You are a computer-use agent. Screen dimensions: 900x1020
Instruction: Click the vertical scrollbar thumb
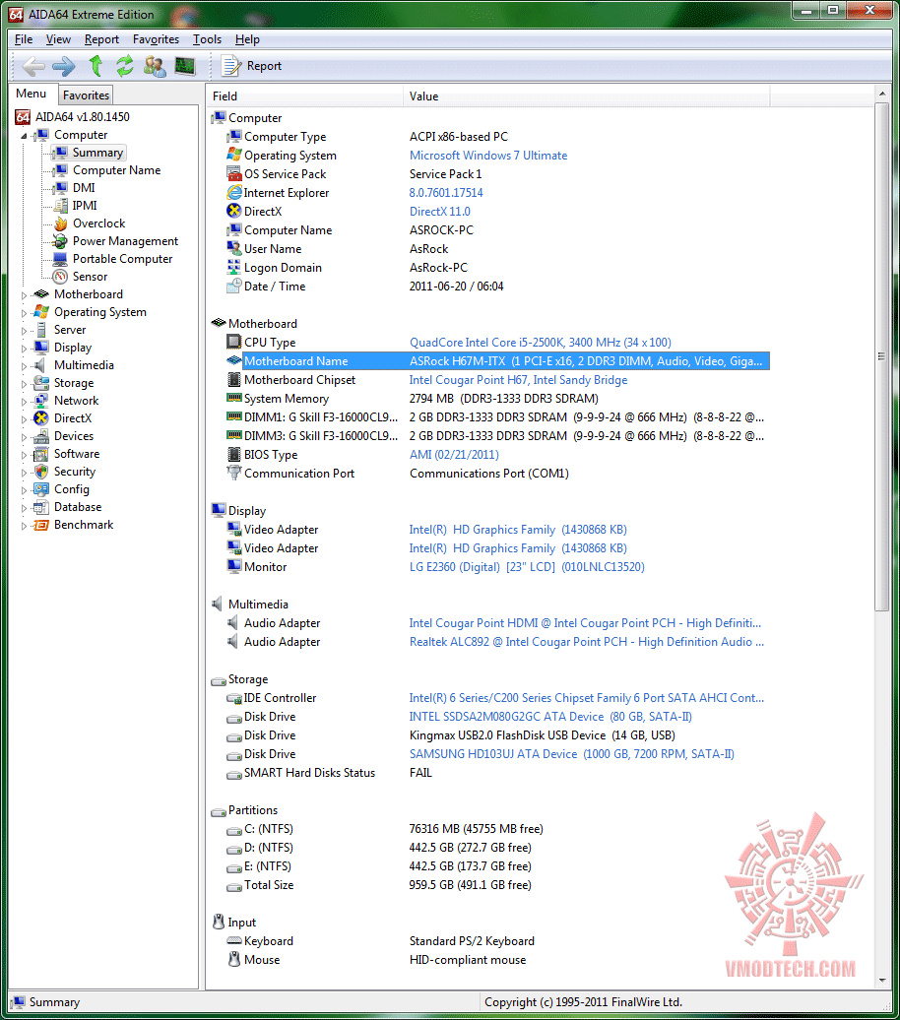(x=881, y=356)
